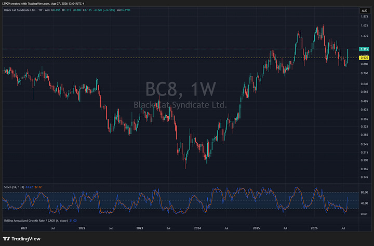Click the orange Stoch value '27.72'
The image size is (374, 246).
point(38,187)
